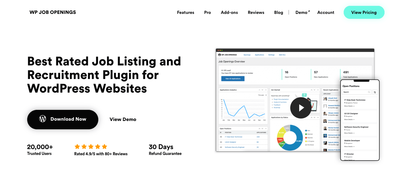Viewport: 408px width, 179px height.
Task: Click the yellow donut chart segment
Action: coord(281,133)
